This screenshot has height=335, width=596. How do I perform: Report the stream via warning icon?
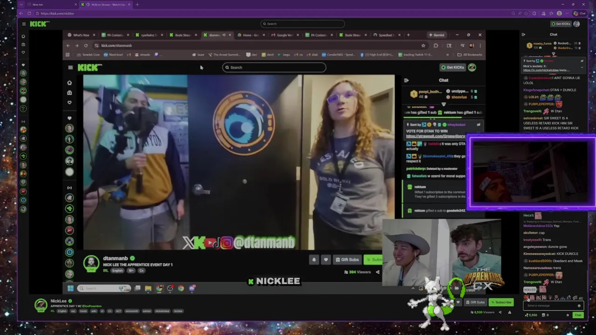509,312
